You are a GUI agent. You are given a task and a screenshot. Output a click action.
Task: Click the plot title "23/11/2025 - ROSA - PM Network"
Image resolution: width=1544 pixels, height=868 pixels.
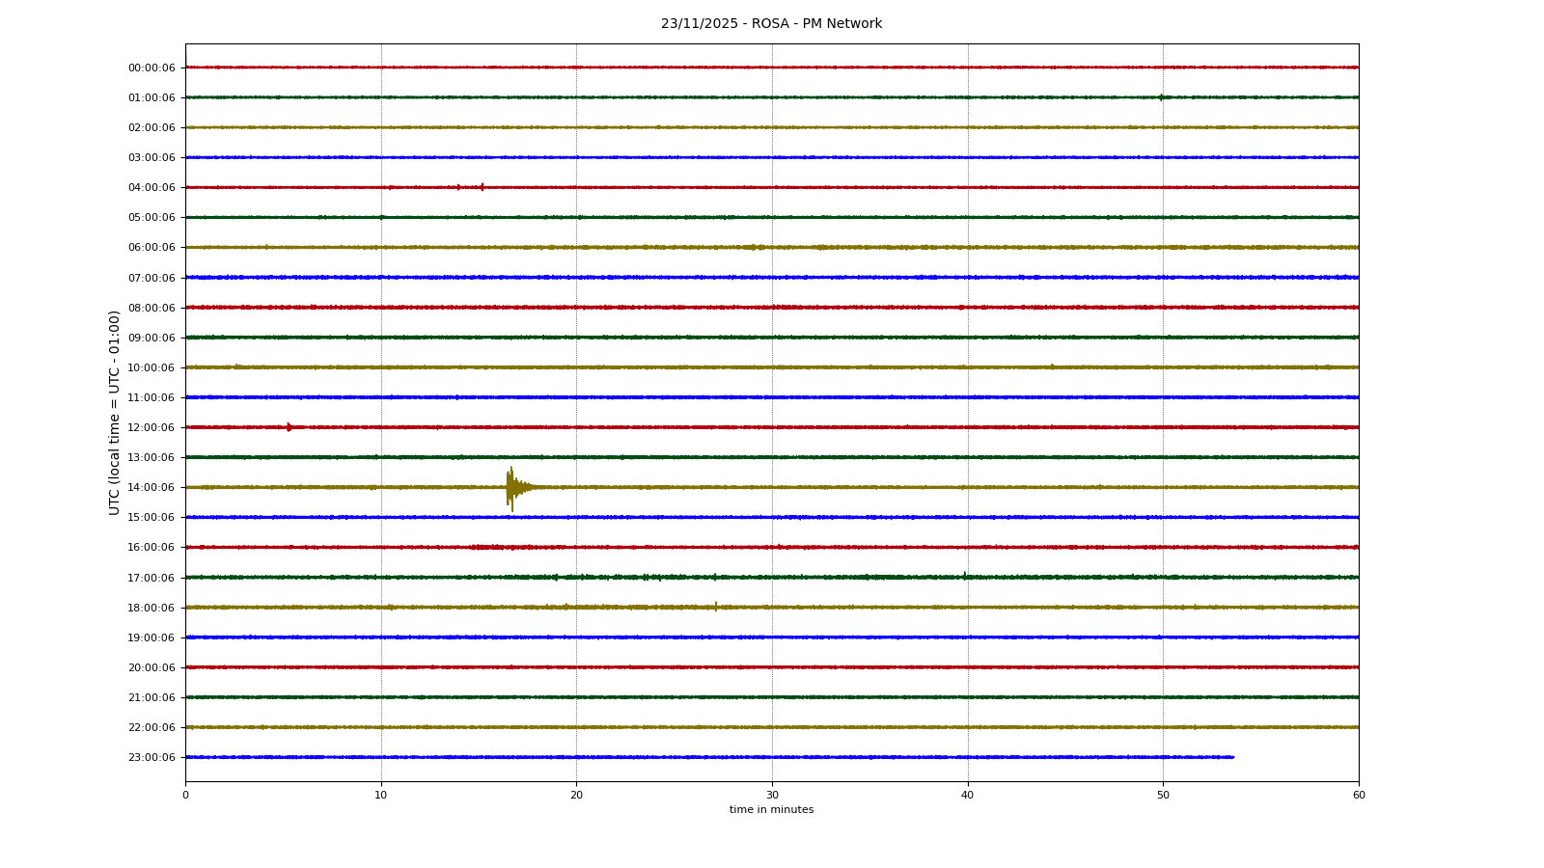point(771,24)
